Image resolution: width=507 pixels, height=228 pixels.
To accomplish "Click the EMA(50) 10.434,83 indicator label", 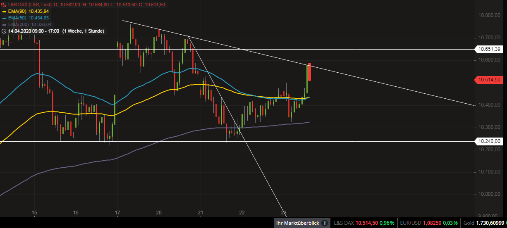I will point(29,18).
